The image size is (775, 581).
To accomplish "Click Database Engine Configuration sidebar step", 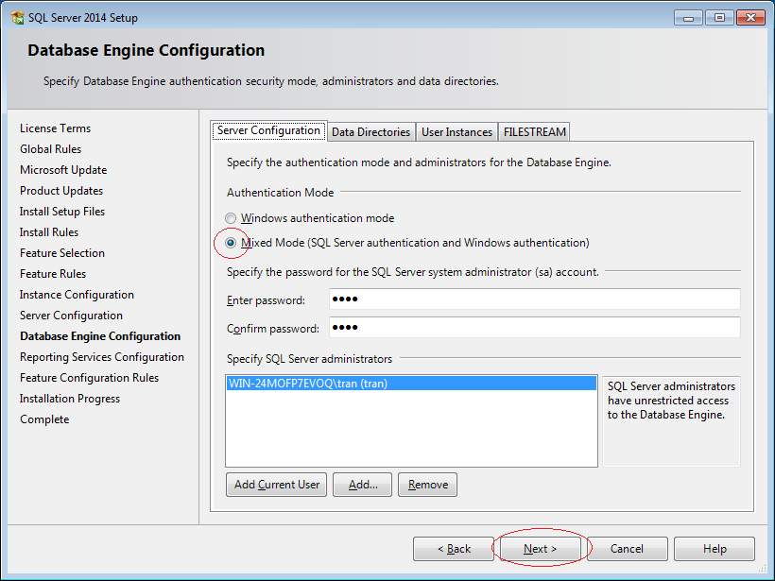I will [100, 336].
